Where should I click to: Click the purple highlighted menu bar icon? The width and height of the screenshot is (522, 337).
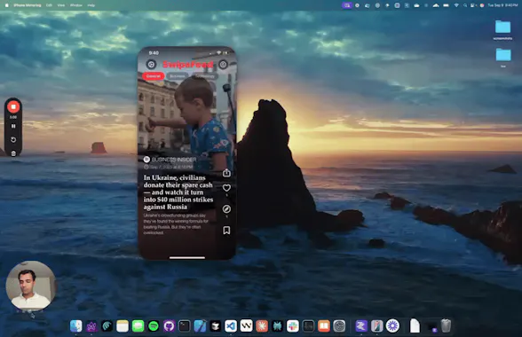[x=347, y=5]
